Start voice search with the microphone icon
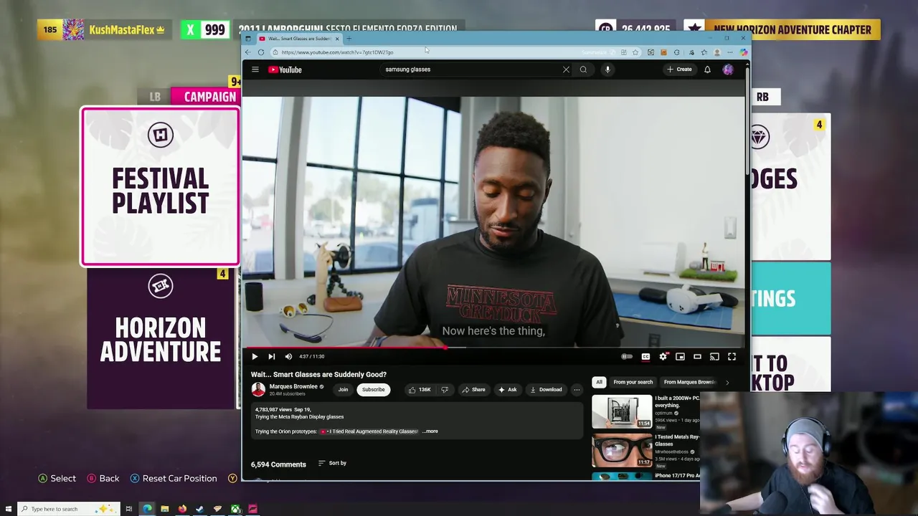918x516 pixels. tap(607, 70)
